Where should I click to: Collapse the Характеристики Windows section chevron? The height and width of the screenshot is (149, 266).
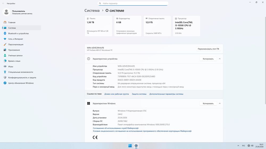click(x=220, y=103)
